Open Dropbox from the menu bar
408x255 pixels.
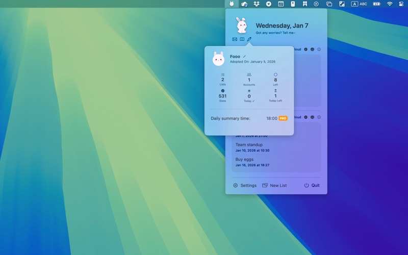(257, 4)
